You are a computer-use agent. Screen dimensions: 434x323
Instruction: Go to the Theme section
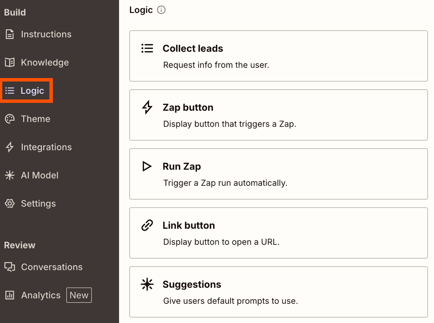(x=36, y=119)
